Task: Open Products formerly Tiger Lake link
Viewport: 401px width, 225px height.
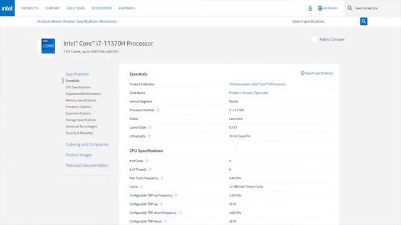Action: pyautogui.click(x=248, y=93)
